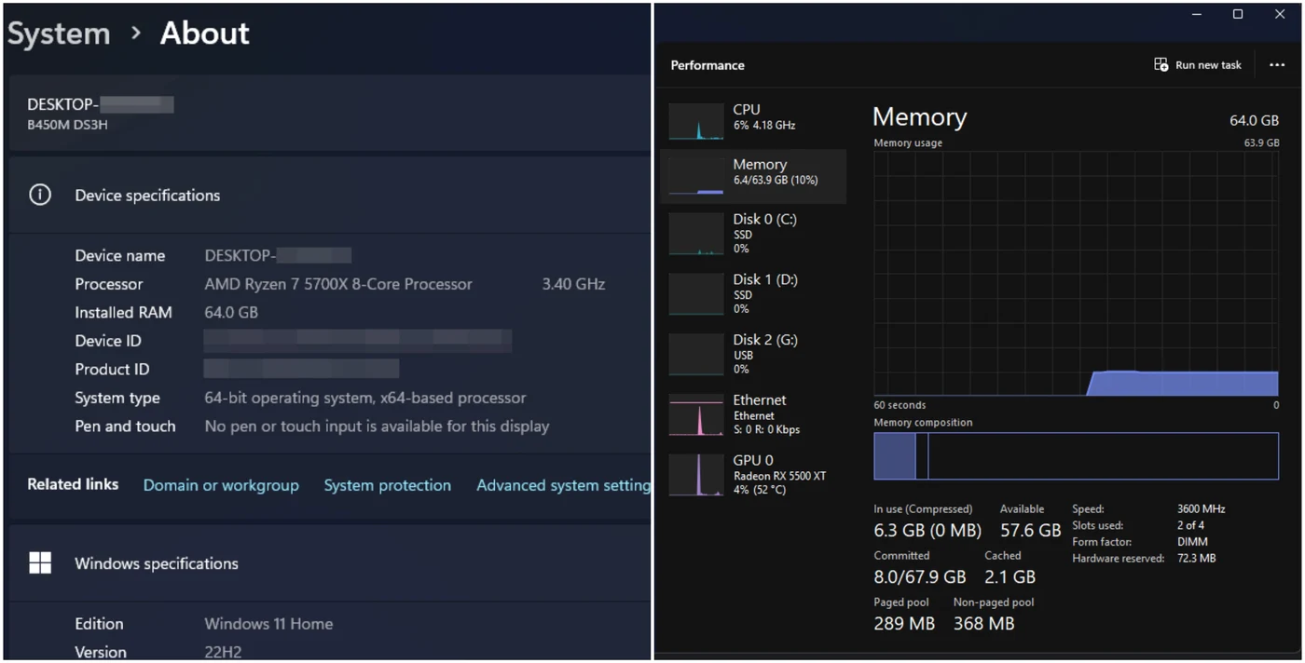The image size is (1305, 663).
Task: Close the Task Manager window
Action: (1280, 14)
